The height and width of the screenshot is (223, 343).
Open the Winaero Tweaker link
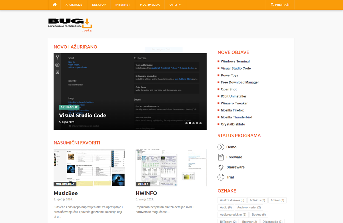(x=234, y=103)
